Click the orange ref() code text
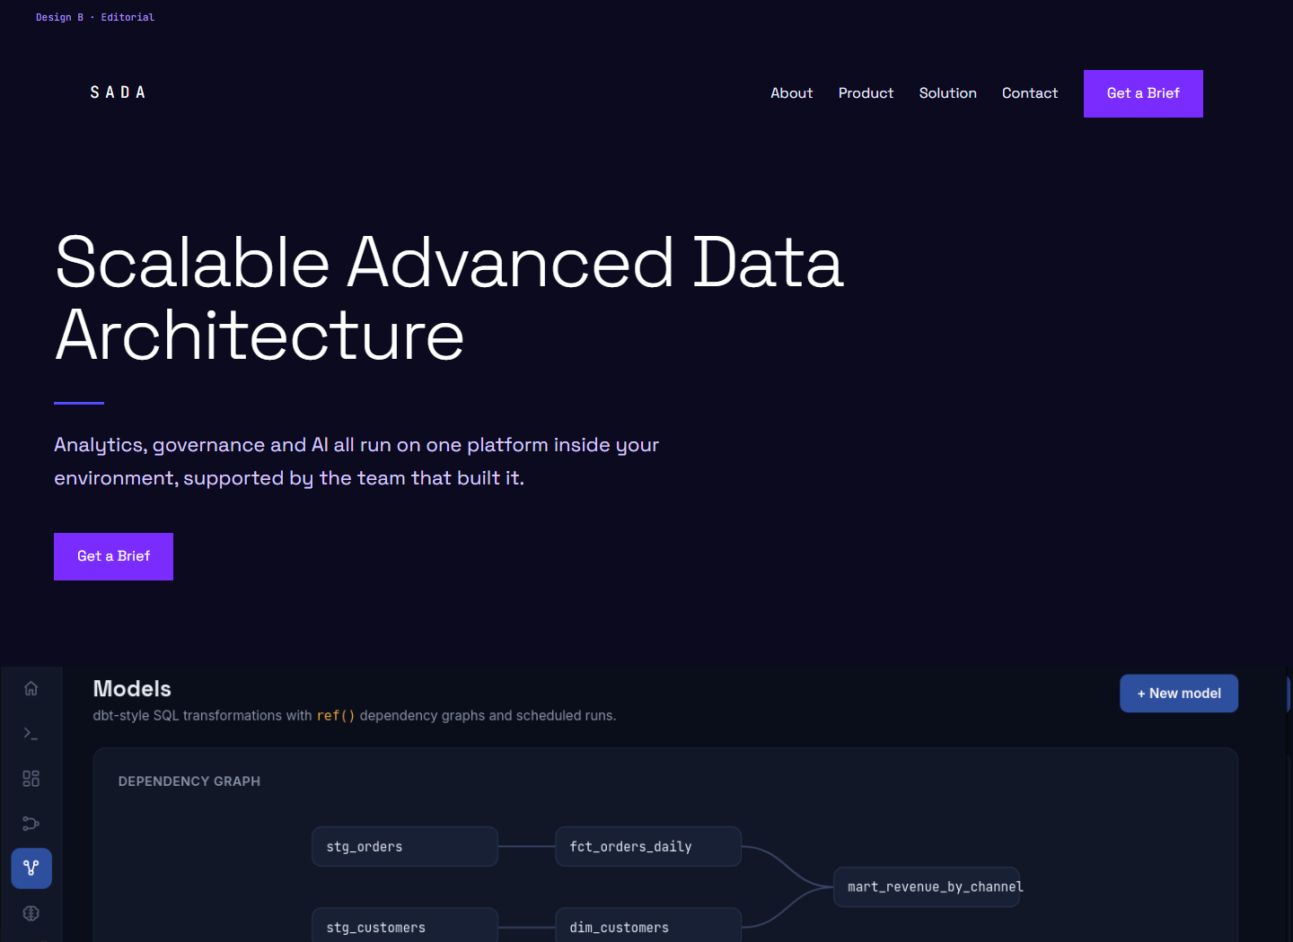 [336, 716]
